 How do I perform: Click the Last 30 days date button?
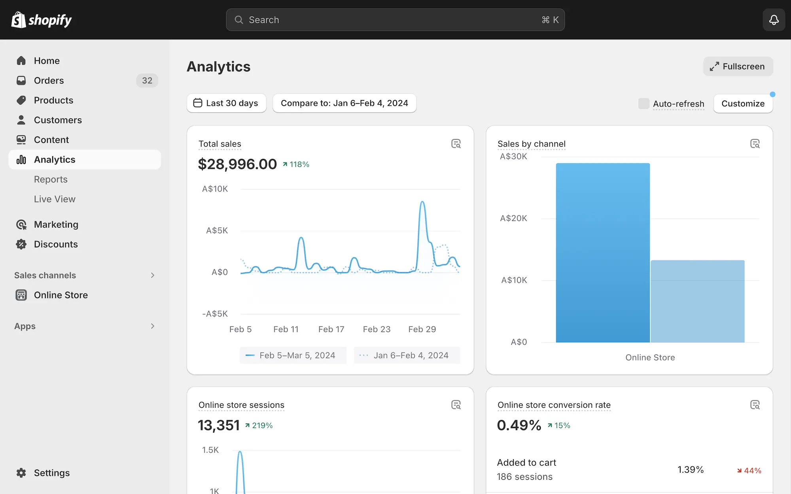click(226, 103)
